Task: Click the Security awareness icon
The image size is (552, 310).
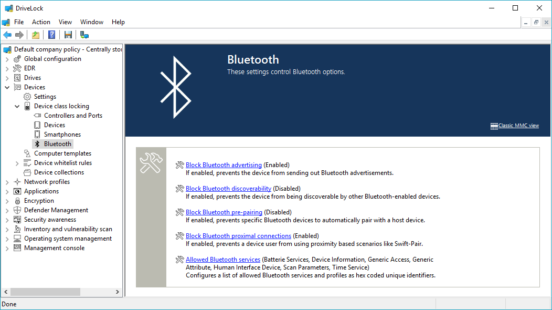Action: click(x=17, y=220)
